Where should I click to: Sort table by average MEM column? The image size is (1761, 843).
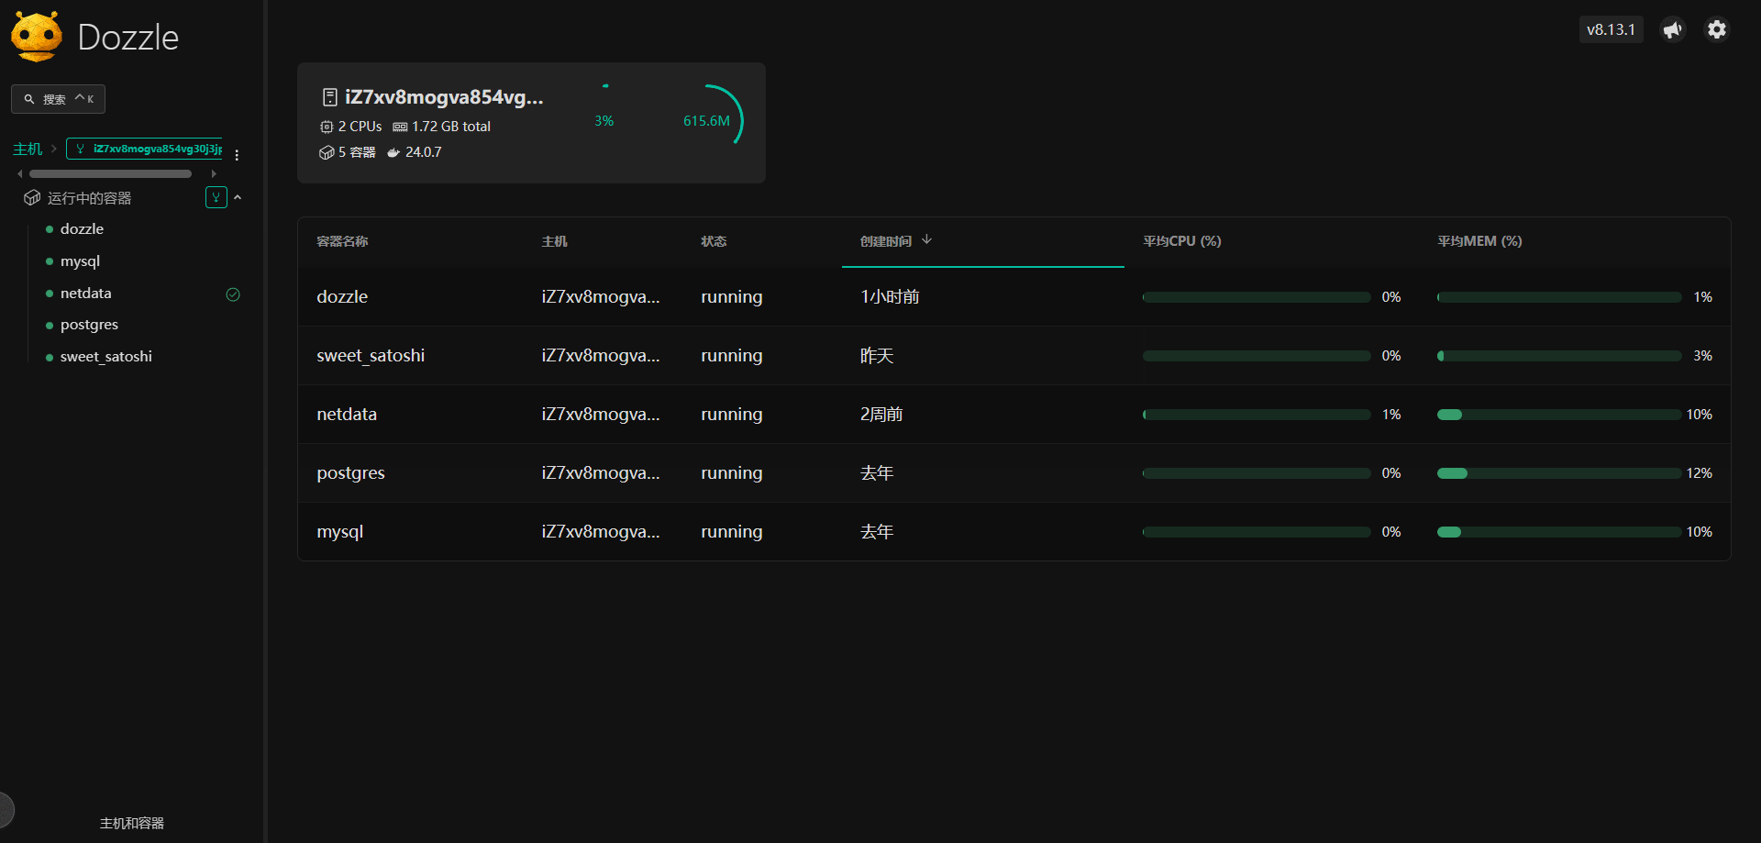coord(1479,241)
